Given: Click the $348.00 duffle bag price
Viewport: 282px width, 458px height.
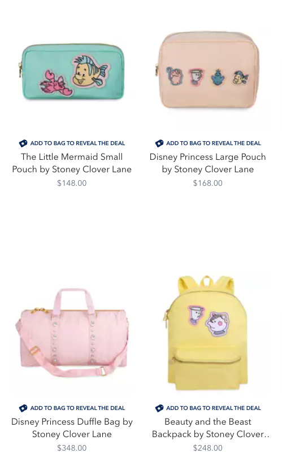Looking at the screenshot, I should 72,448.
